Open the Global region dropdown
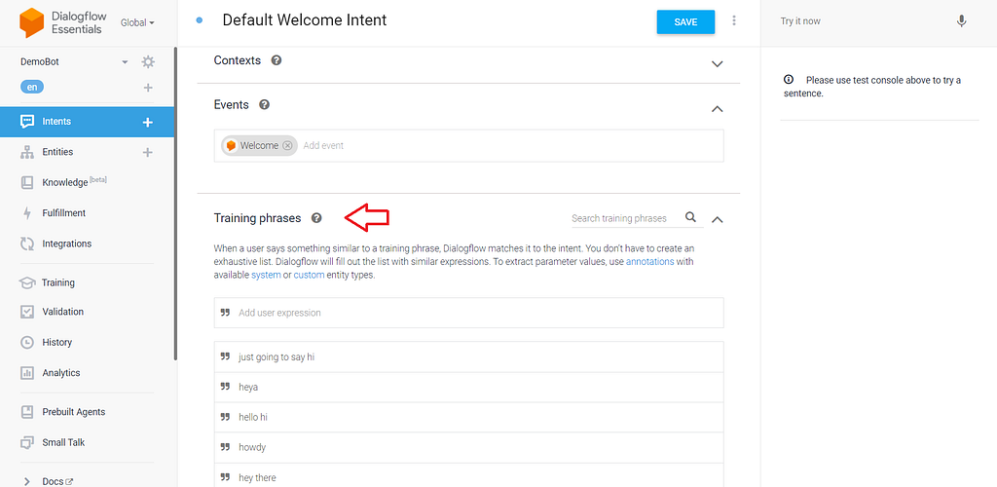 point(137,22)
